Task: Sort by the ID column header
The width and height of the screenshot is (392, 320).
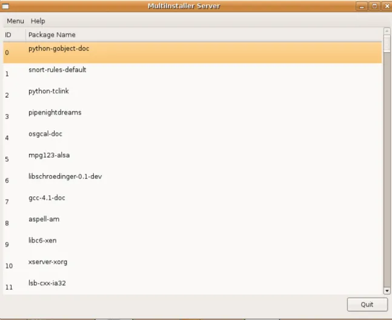Action: 15,35
